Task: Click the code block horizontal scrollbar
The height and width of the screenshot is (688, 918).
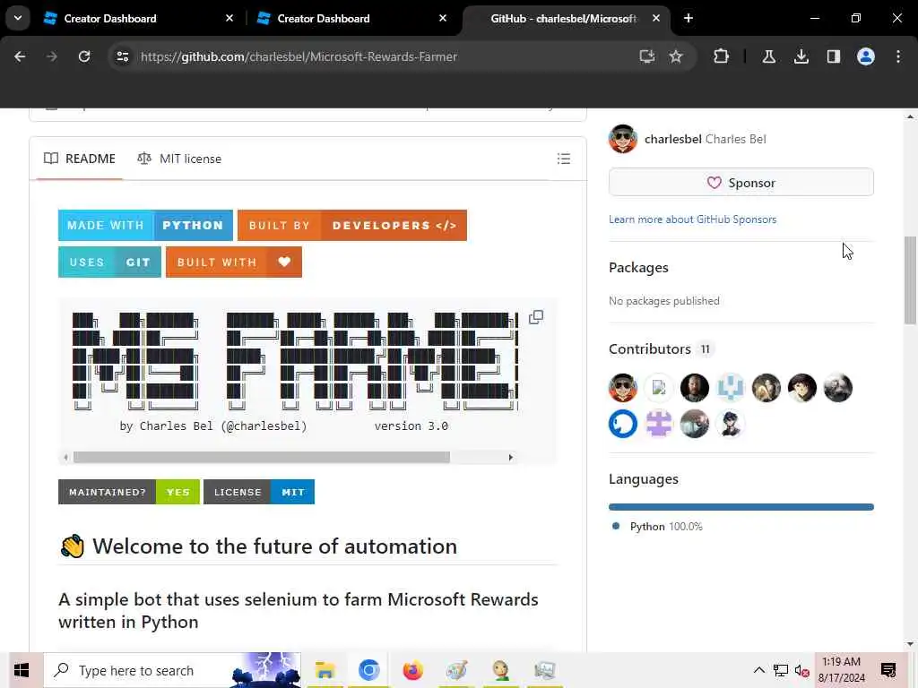Action: tap(262, 457)
